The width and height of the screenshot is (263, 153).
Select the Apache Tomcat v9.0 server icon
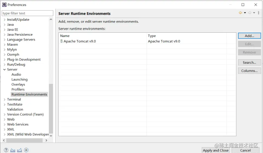click(61, 41)
